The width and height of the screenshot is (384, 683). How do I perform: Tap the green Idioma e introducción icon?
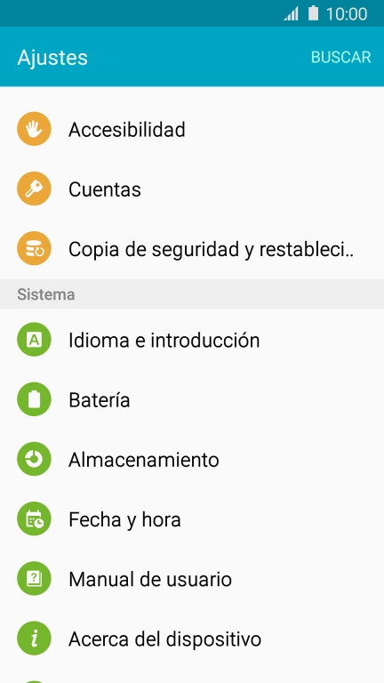(x=34, y=340)
